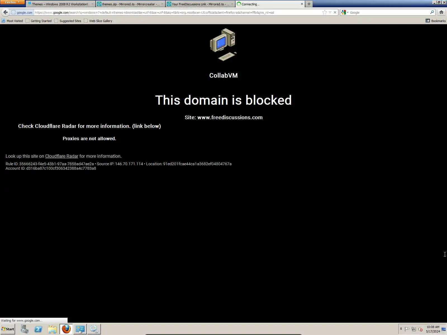Viewport: 447px width, 335px height.
Task: Click the network tray icon
Action: pos(414,329)
